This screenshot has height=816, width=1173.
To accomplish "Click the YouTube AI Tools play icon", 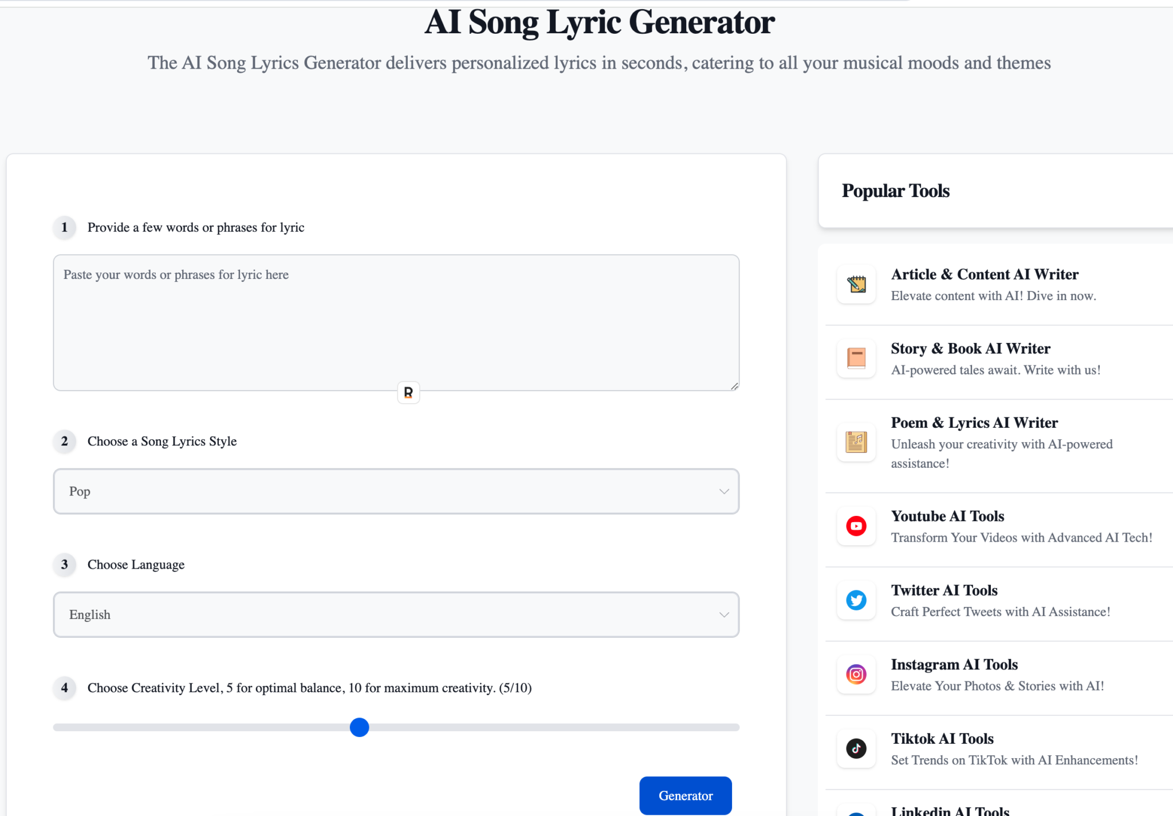I will pos(856,526).
